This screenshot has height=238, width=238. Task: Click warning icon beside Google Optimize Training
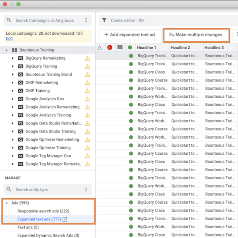click(x=88, y=148)
